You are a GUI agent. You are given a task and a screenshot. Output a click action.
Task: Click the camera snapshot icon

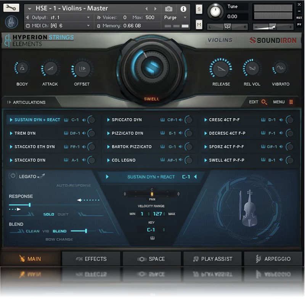click(169, 9)
